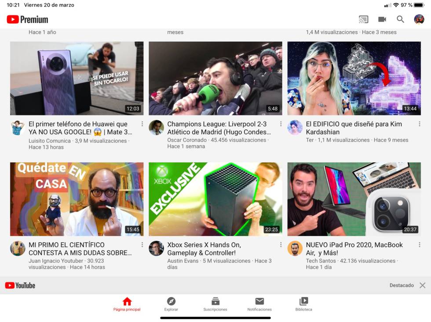Open options menu for Xbox Series X video

pos(281,245)
